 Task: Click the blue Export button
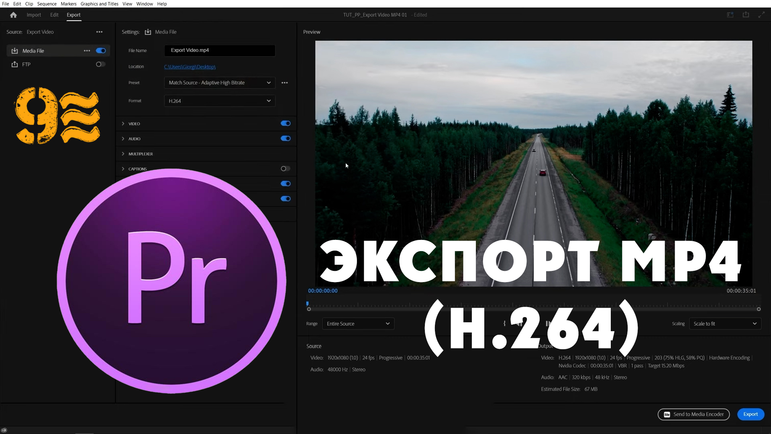pyautogui.click(x=750, y=414)
